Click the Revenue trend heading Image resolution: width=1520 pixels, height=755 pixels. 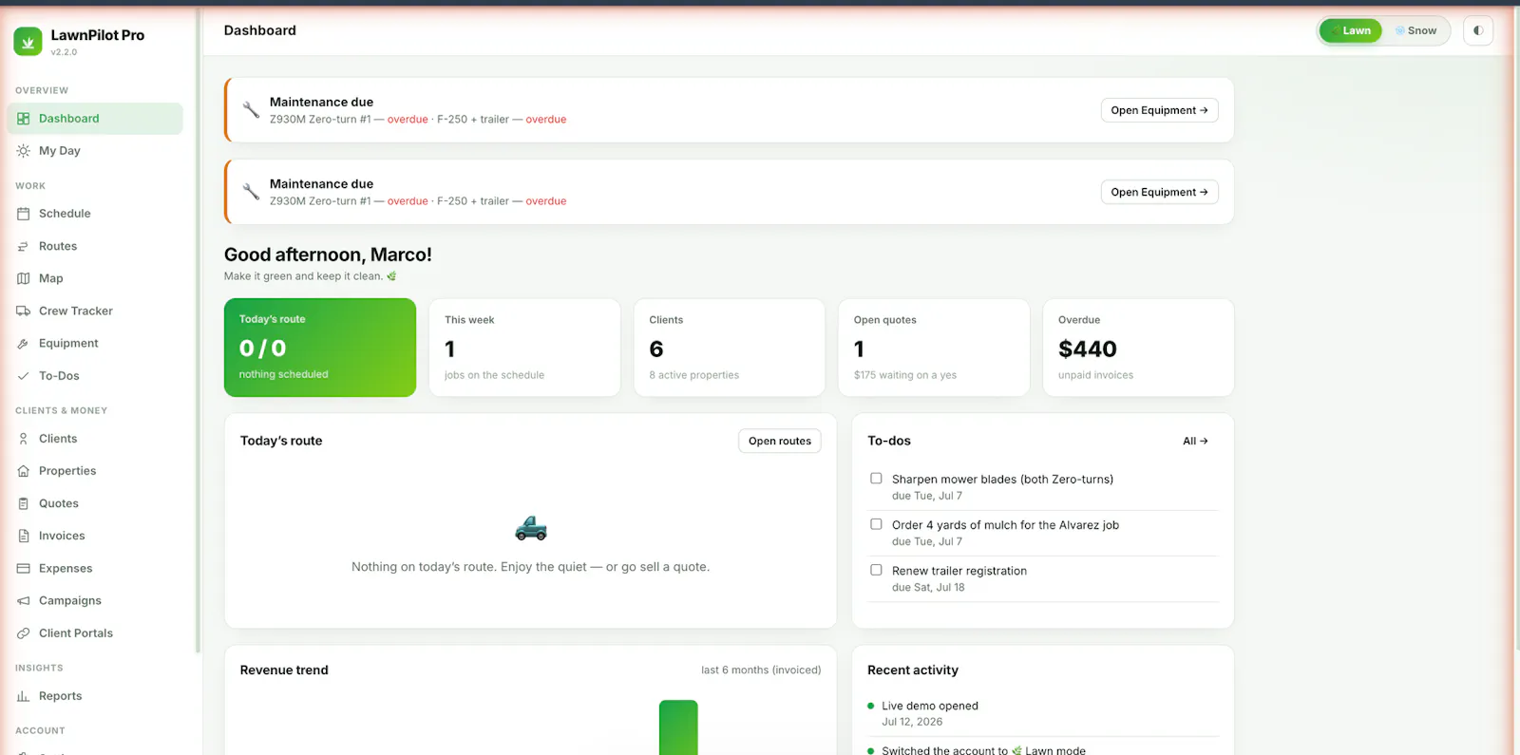click(x=284, y=670)
